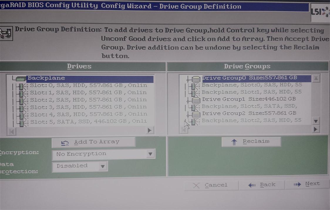
Task: Click the No Encryption dropdown arrow
Action: click(x=150, y=154)
